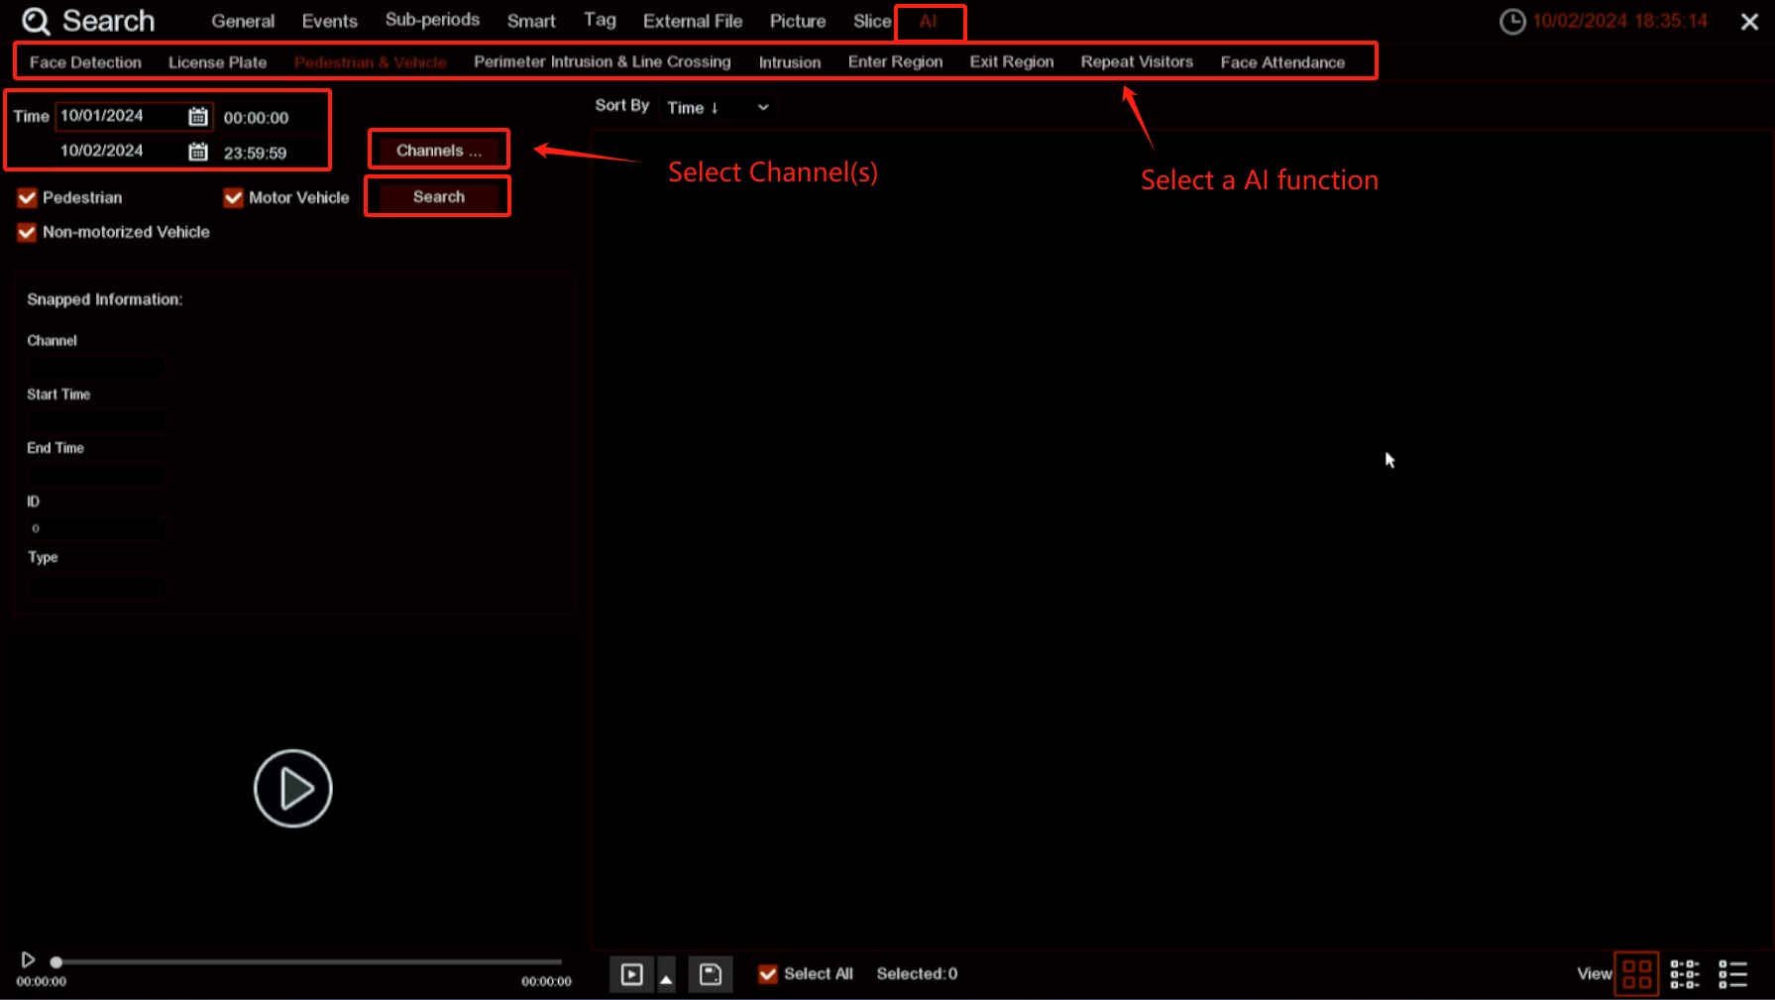Click the Snapped Information Start Time field
1775x1000 pixels.
tap(96, 421)
